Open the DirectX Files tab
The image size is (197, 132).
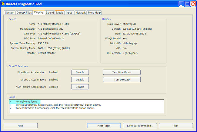[x=24, y=13]
